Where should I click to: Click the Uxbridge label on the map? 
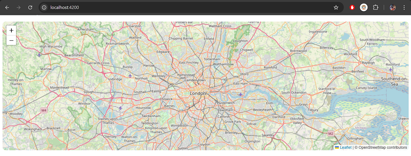[115, 79]
